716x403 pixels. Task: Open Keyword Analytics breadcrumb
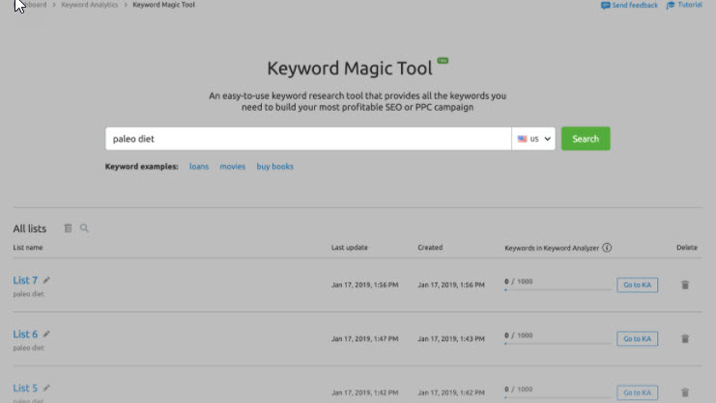(x=90, y=5)
